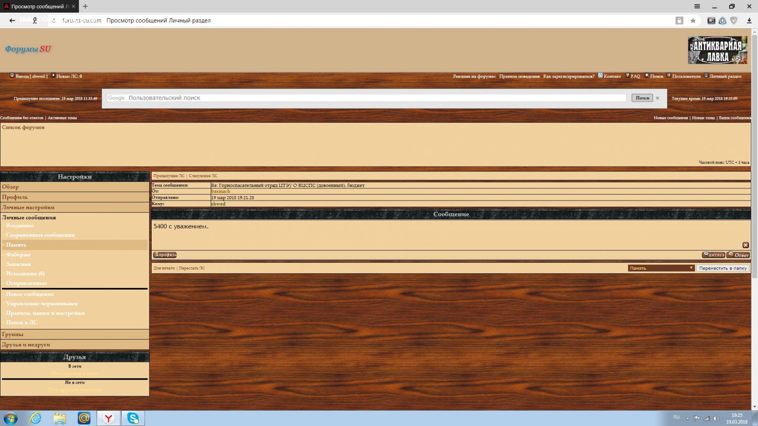Click the delete message X icon
Image resolution: width=758 pixels, height=426 pixels.
coord(745,245)
